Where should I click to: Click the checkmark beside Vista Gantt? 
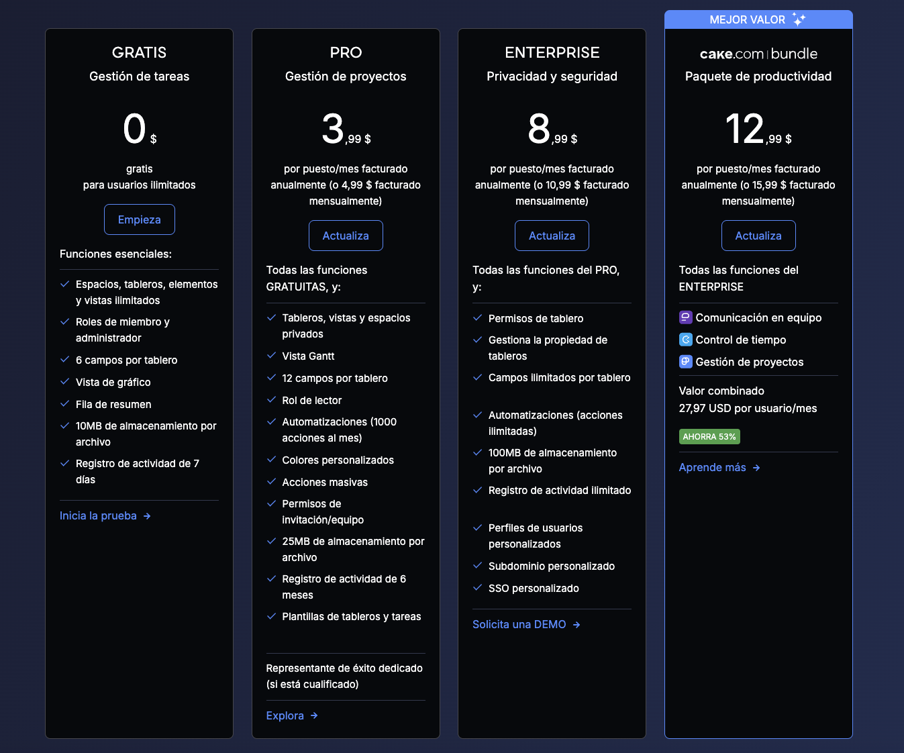[272, 356]
